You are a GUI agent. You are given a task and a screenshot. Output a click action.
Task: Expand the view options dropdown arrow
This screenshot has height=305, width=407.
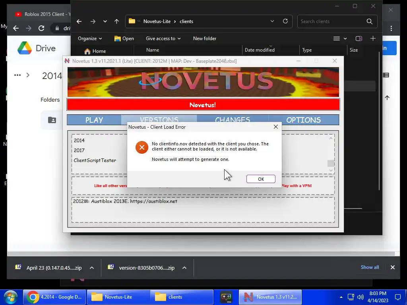(x=345, y=39)
